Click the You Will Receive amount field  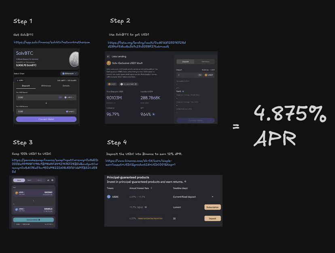coord(46,111)
